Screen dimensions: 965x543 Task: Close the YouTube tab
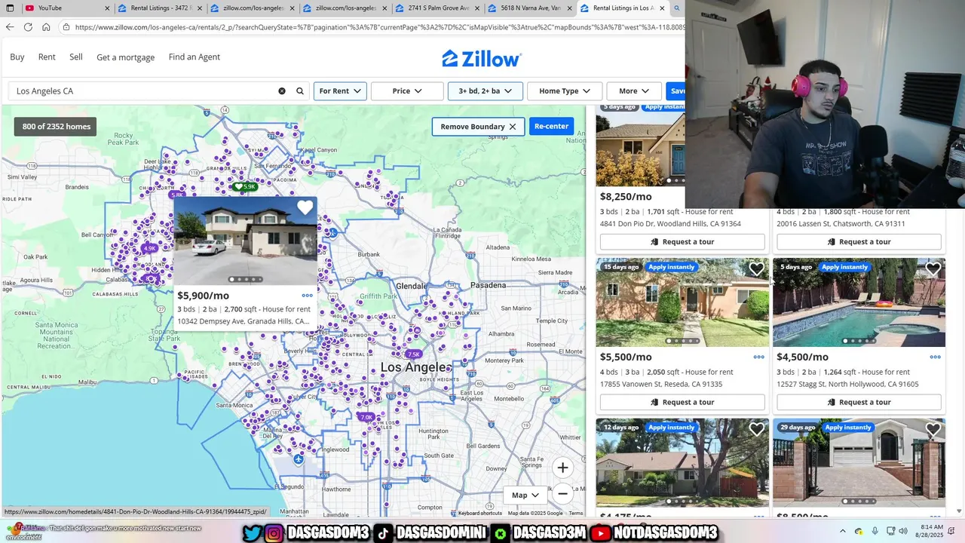107,8
